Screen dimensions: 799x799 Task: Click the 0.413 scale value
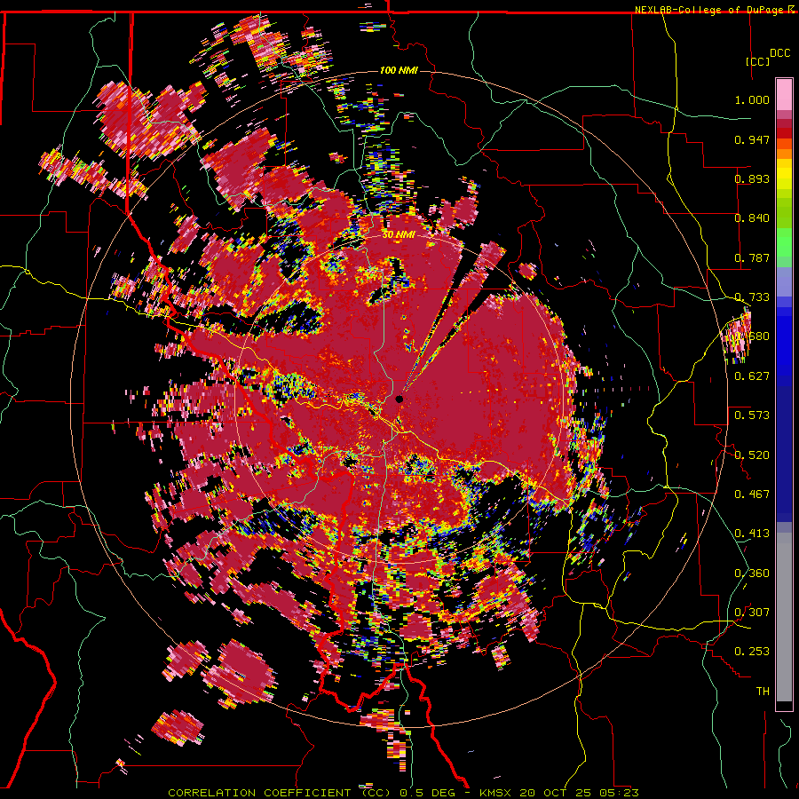click(x=752, y=534)
